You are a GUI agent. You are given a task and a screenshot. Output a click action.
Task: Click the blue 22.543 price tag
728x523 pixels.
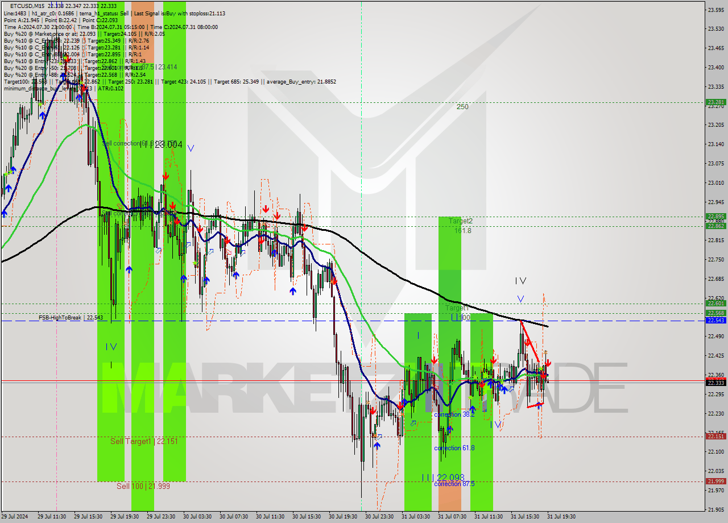pos(715,321)
